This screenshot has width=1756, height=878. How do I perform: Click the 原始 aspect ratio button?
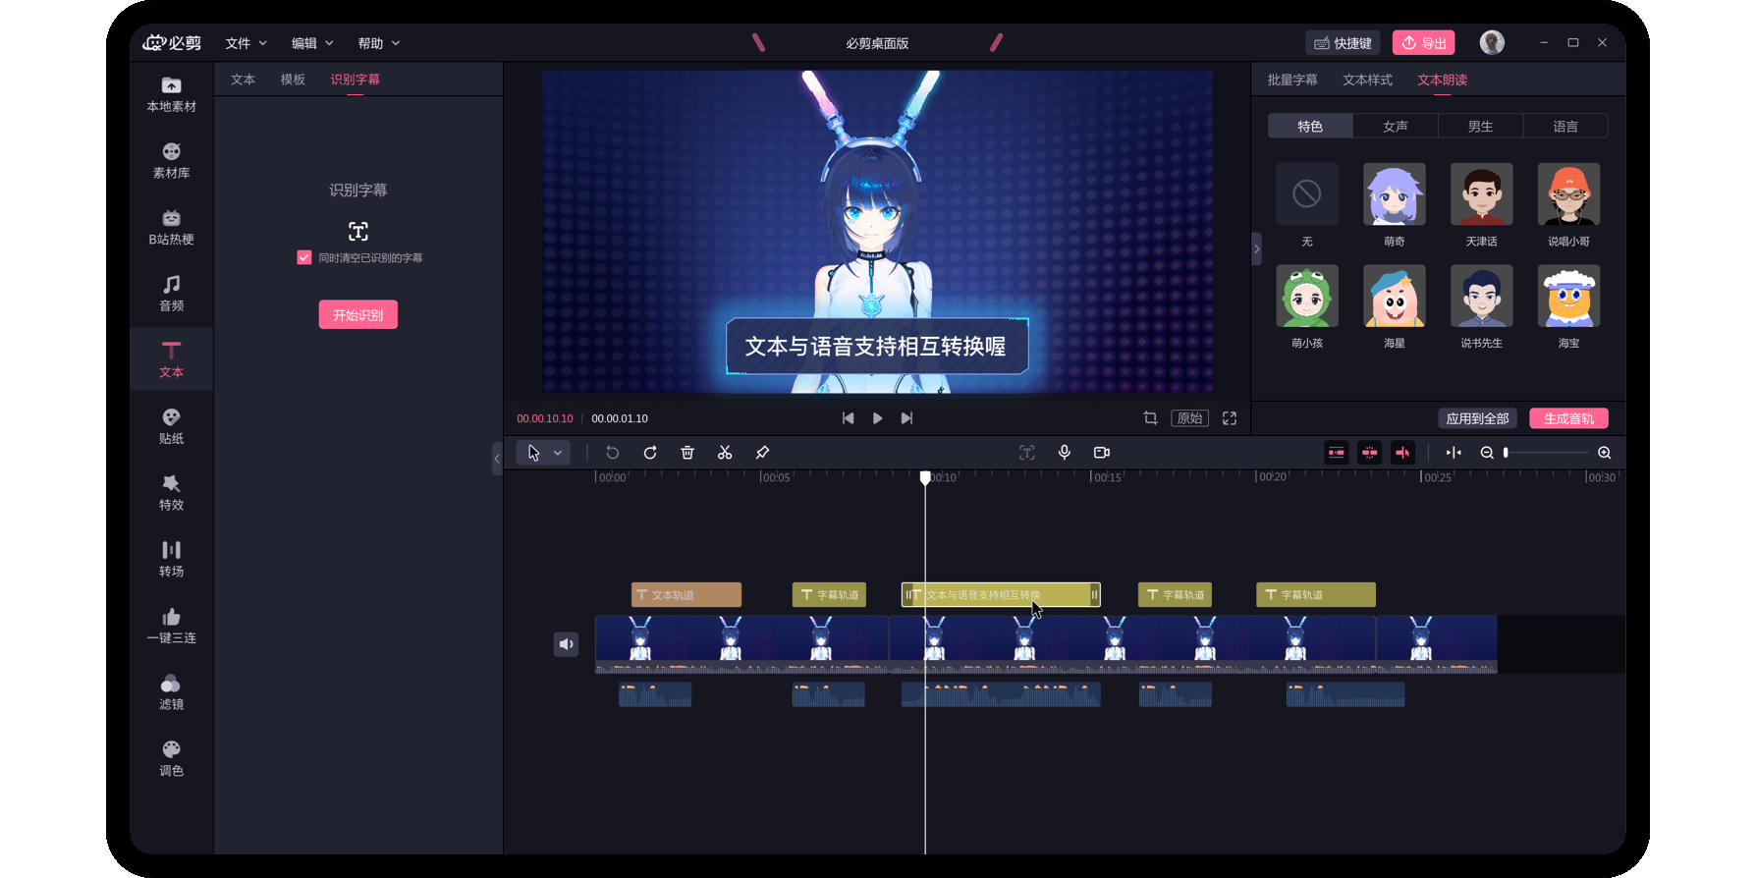1190,418
